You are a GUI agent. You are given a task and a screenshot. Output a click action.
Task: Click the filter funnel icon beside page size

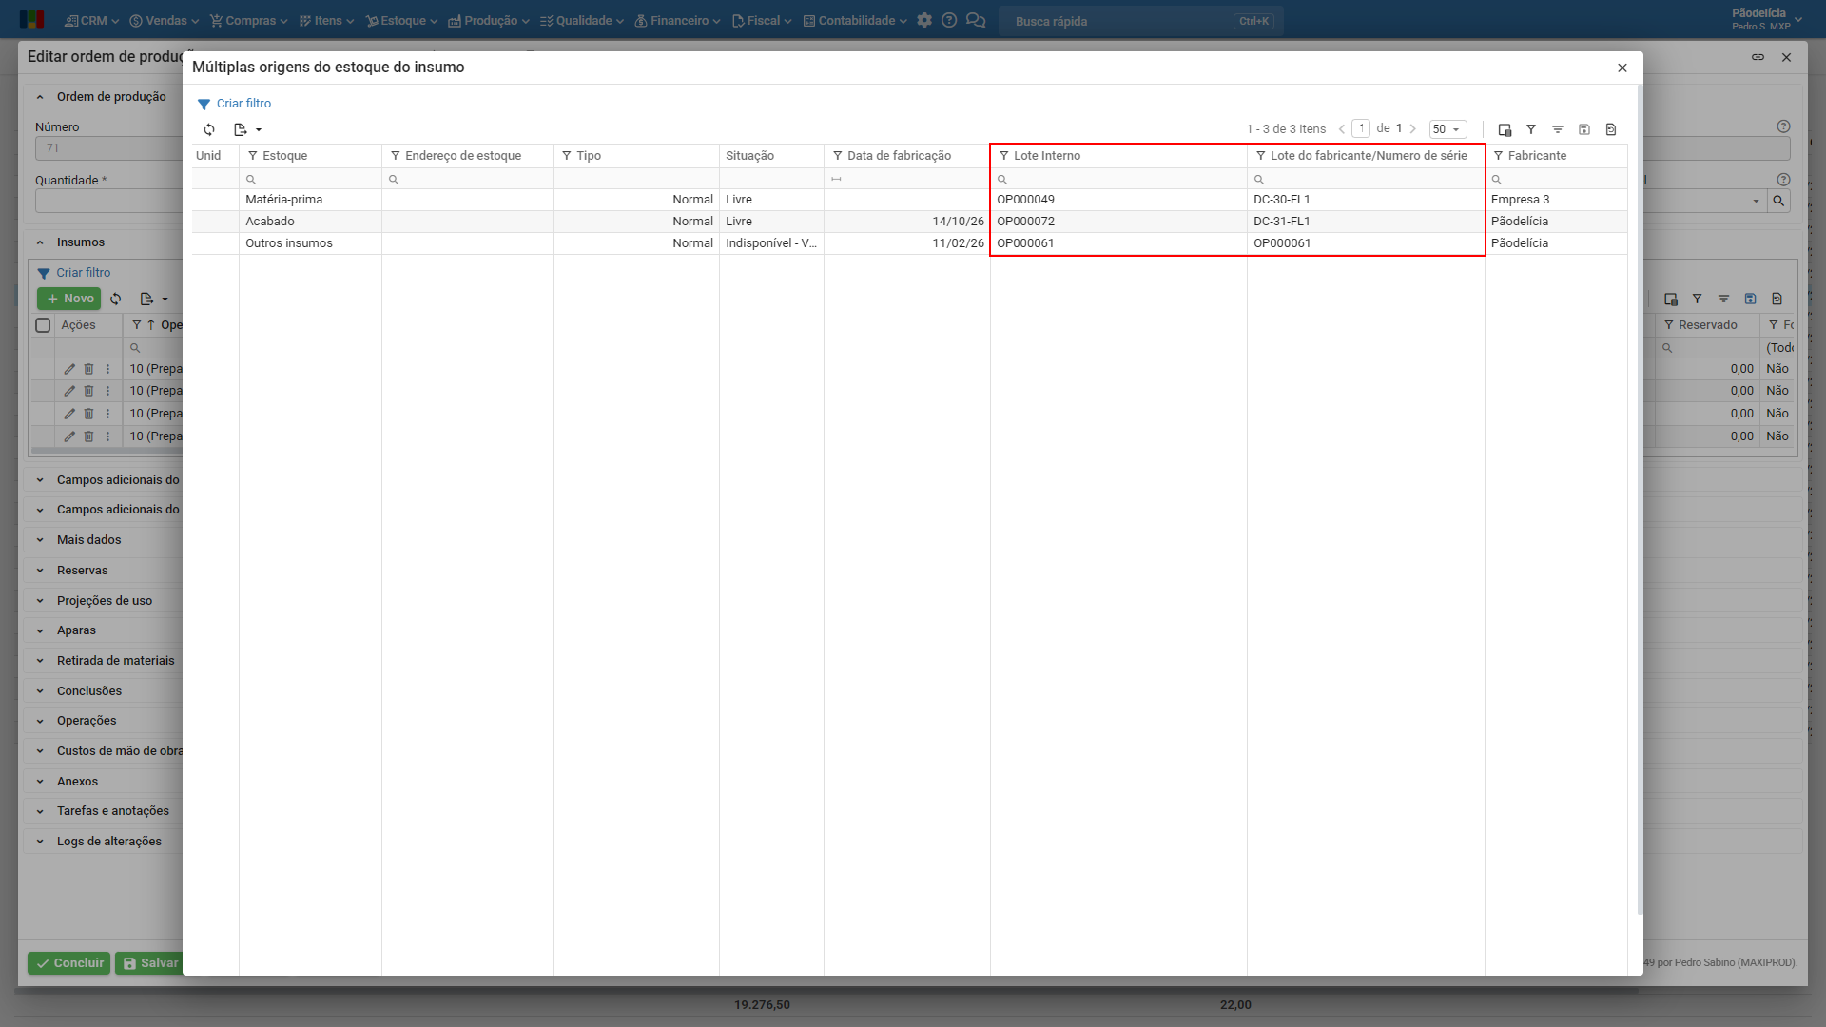pos(1531,129)
